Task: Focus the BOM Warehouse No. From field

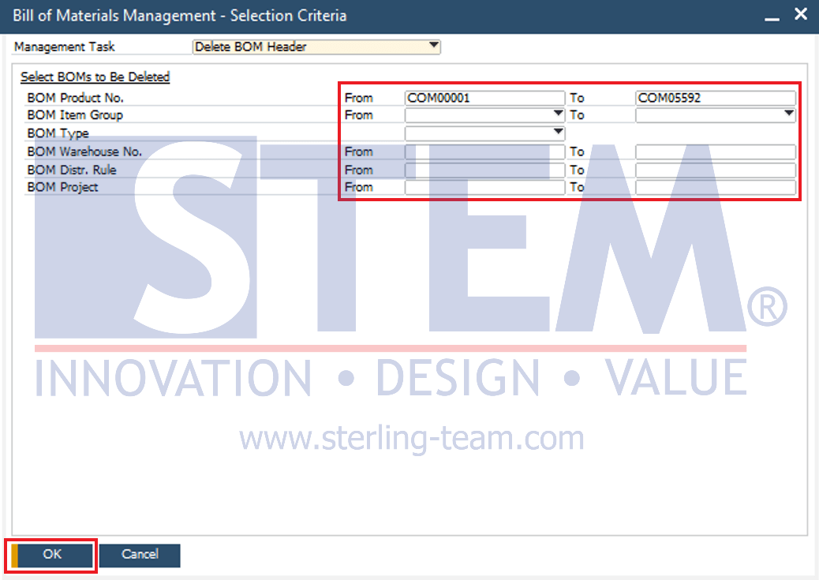Action: (x=484, y=152)
